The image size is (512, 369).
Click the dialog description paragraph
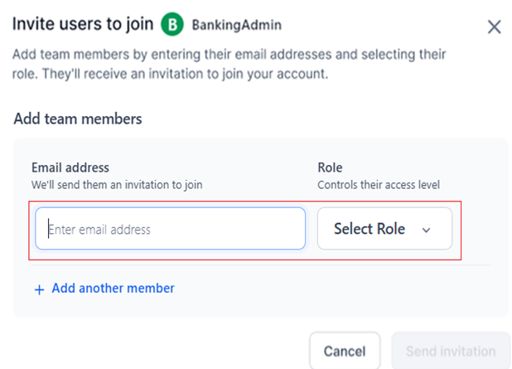tap(229, 63)
